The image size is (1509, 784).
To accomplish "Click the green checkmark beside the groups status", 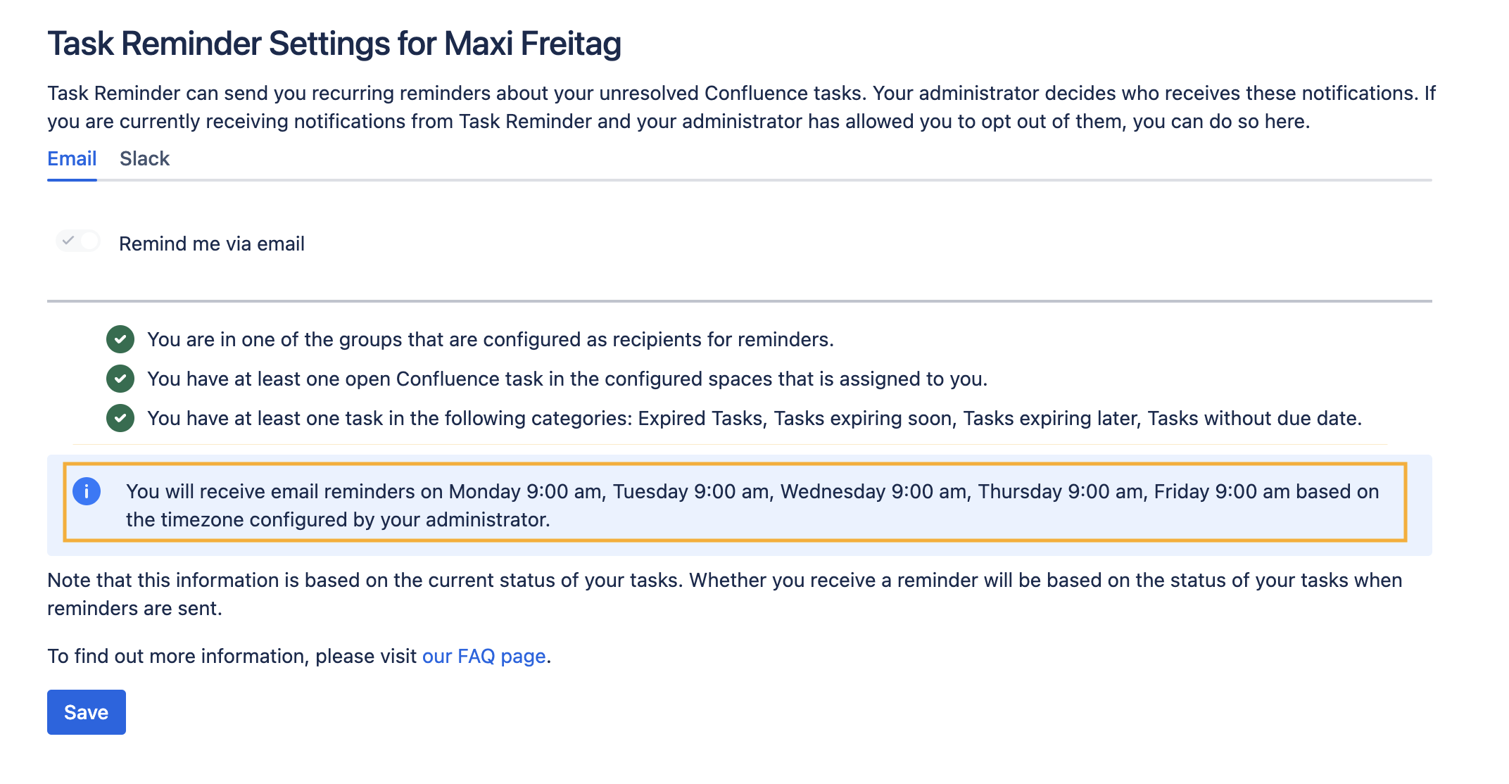I will coord(120,339).
